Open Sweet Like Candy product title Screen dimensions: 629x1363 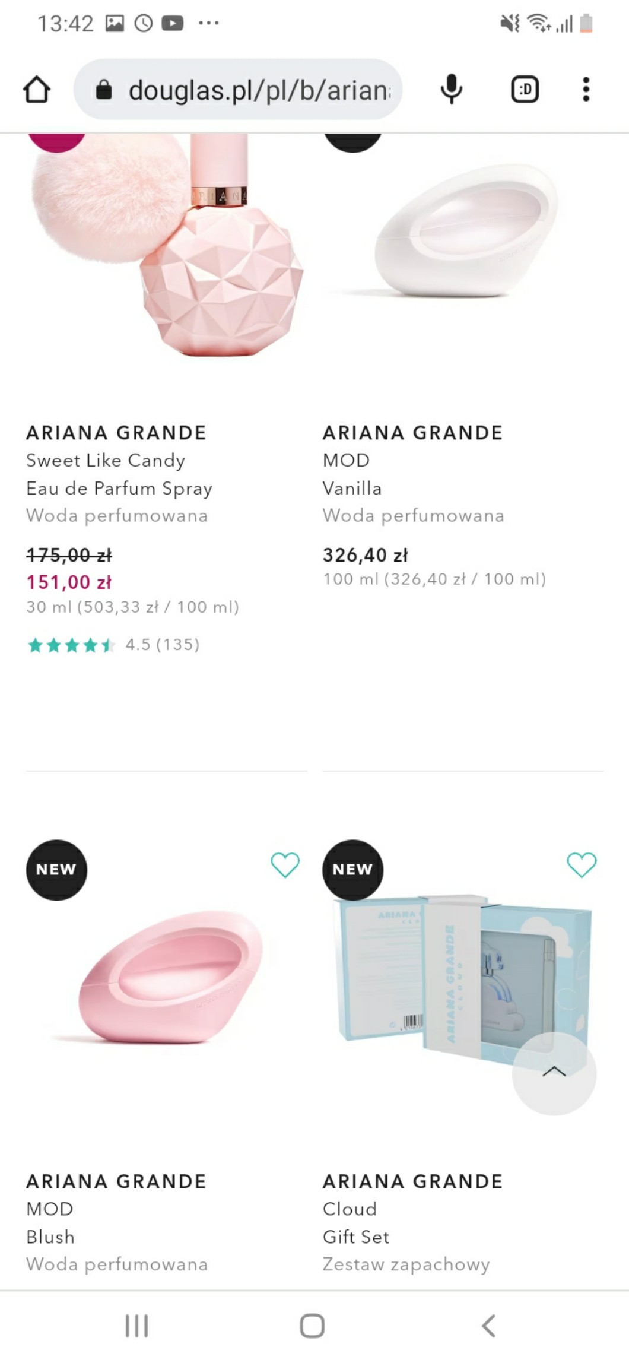point(106,461)
